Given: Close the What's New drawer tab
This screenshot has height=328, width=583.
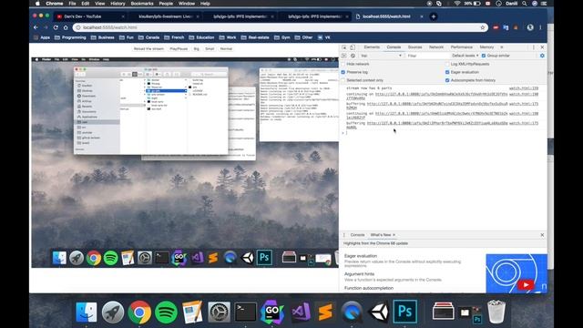Looking at the screenshot, I should click(x=394, y=235).
